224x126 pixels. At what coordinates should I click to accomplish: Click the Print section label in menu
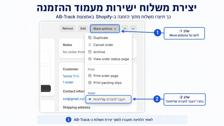[x=91, y=69]
